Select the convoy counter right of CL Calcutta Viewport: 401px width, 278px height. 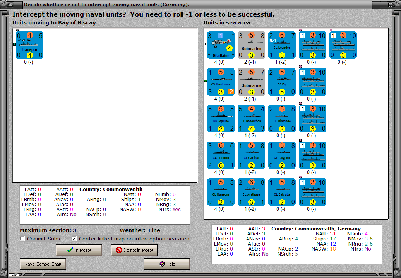312,192
